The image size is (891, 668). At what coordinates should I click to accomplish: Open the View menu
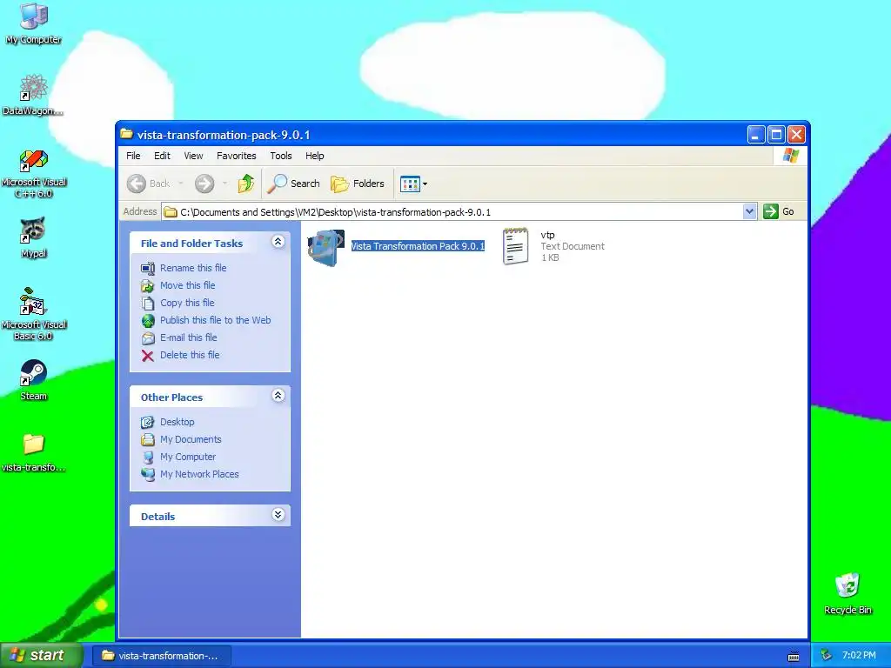[x=193, y=156]
